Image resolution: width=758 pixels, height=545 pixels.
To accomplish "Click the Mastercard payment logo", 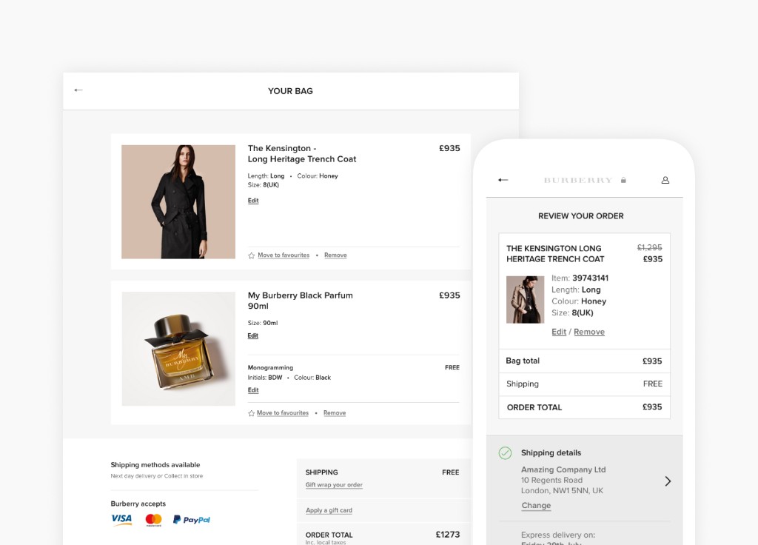I will coord(154,521).
